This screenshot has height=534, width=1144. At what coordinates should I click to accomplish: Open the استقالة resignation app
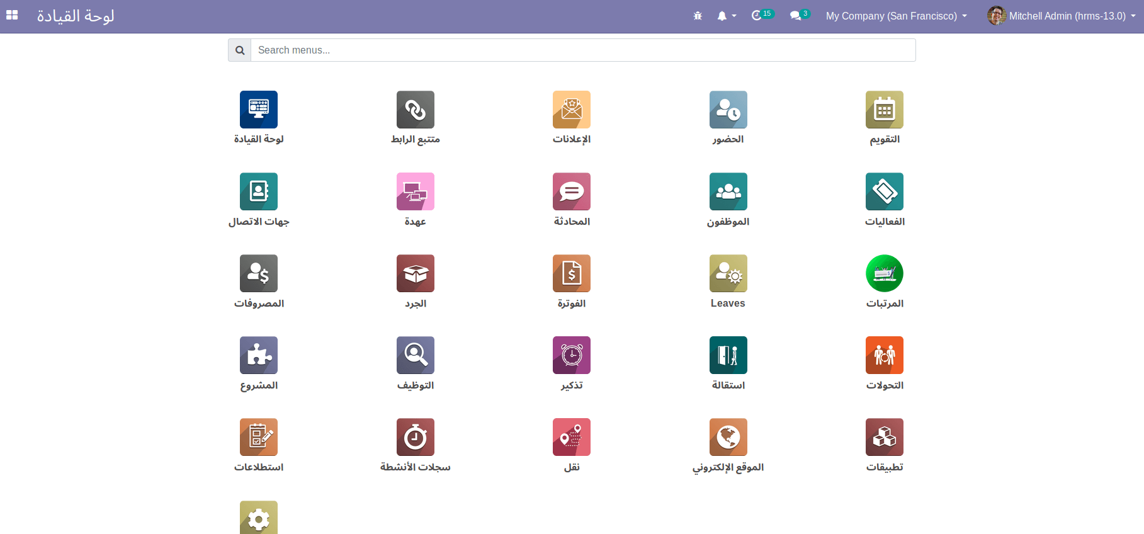(x=728, y=355)
